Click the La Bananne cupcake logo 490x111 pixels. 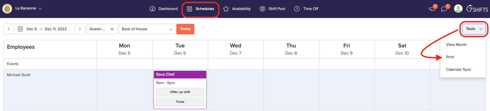pos(7,9)
